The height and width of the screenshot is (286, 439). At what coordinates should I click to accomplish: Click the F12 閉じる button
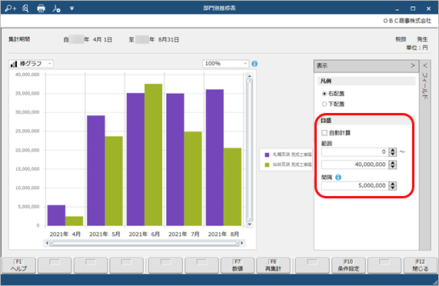421,265
